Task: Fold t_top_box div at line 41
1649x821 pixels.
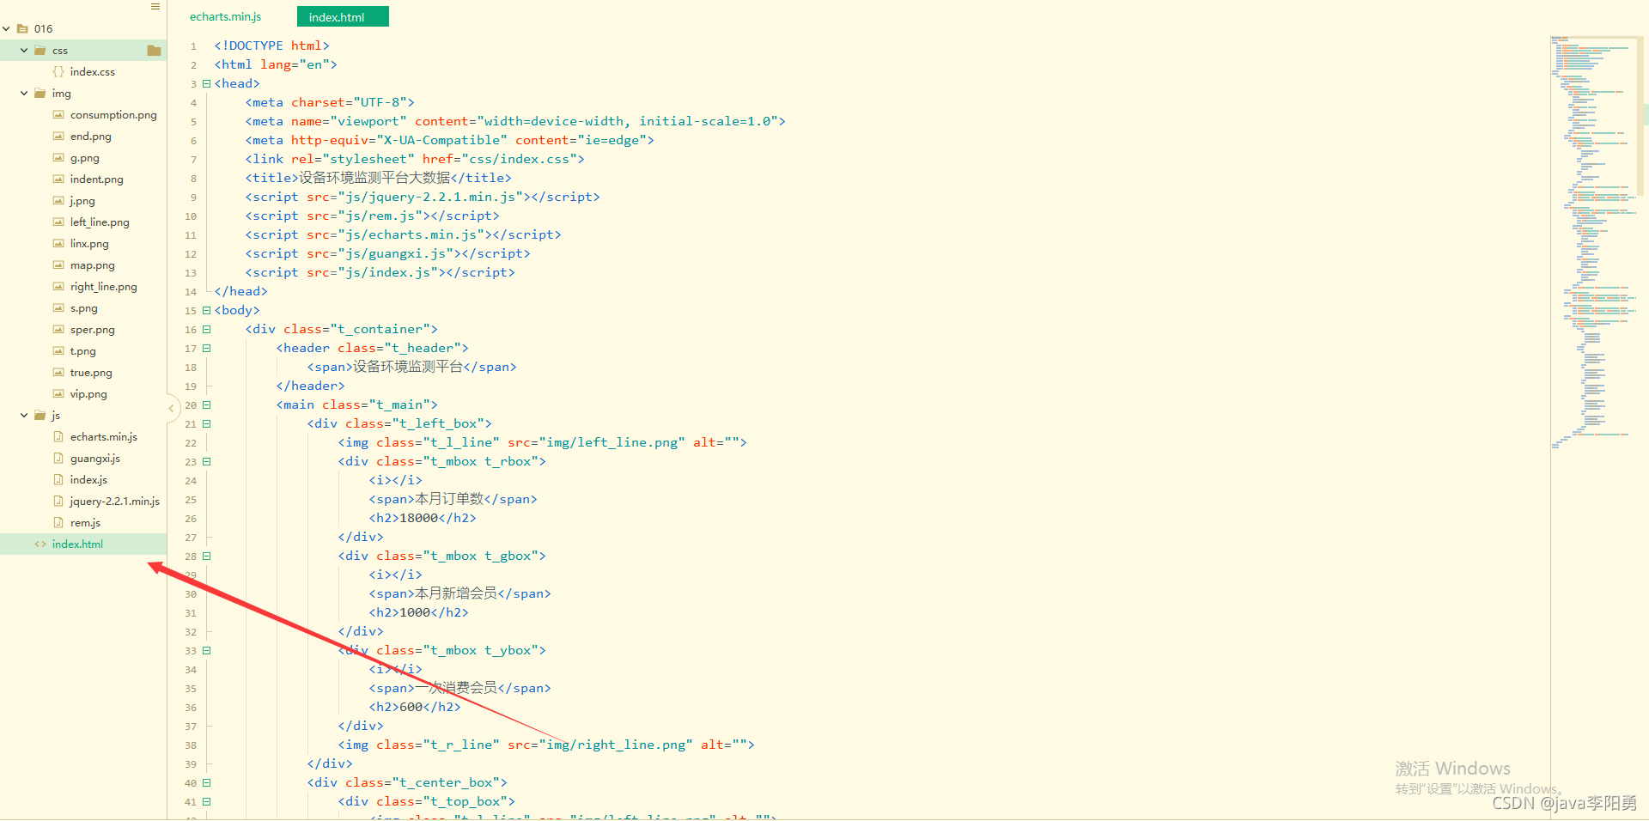Action: tap(206, 801)
